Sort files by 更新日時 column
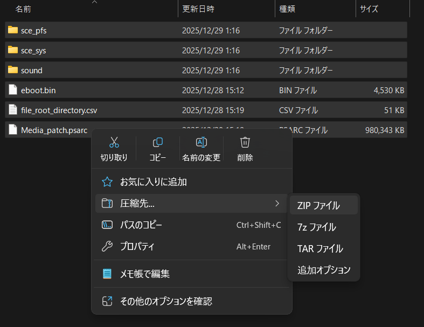Screen dimensions: 424x327 tap(198, 9)
